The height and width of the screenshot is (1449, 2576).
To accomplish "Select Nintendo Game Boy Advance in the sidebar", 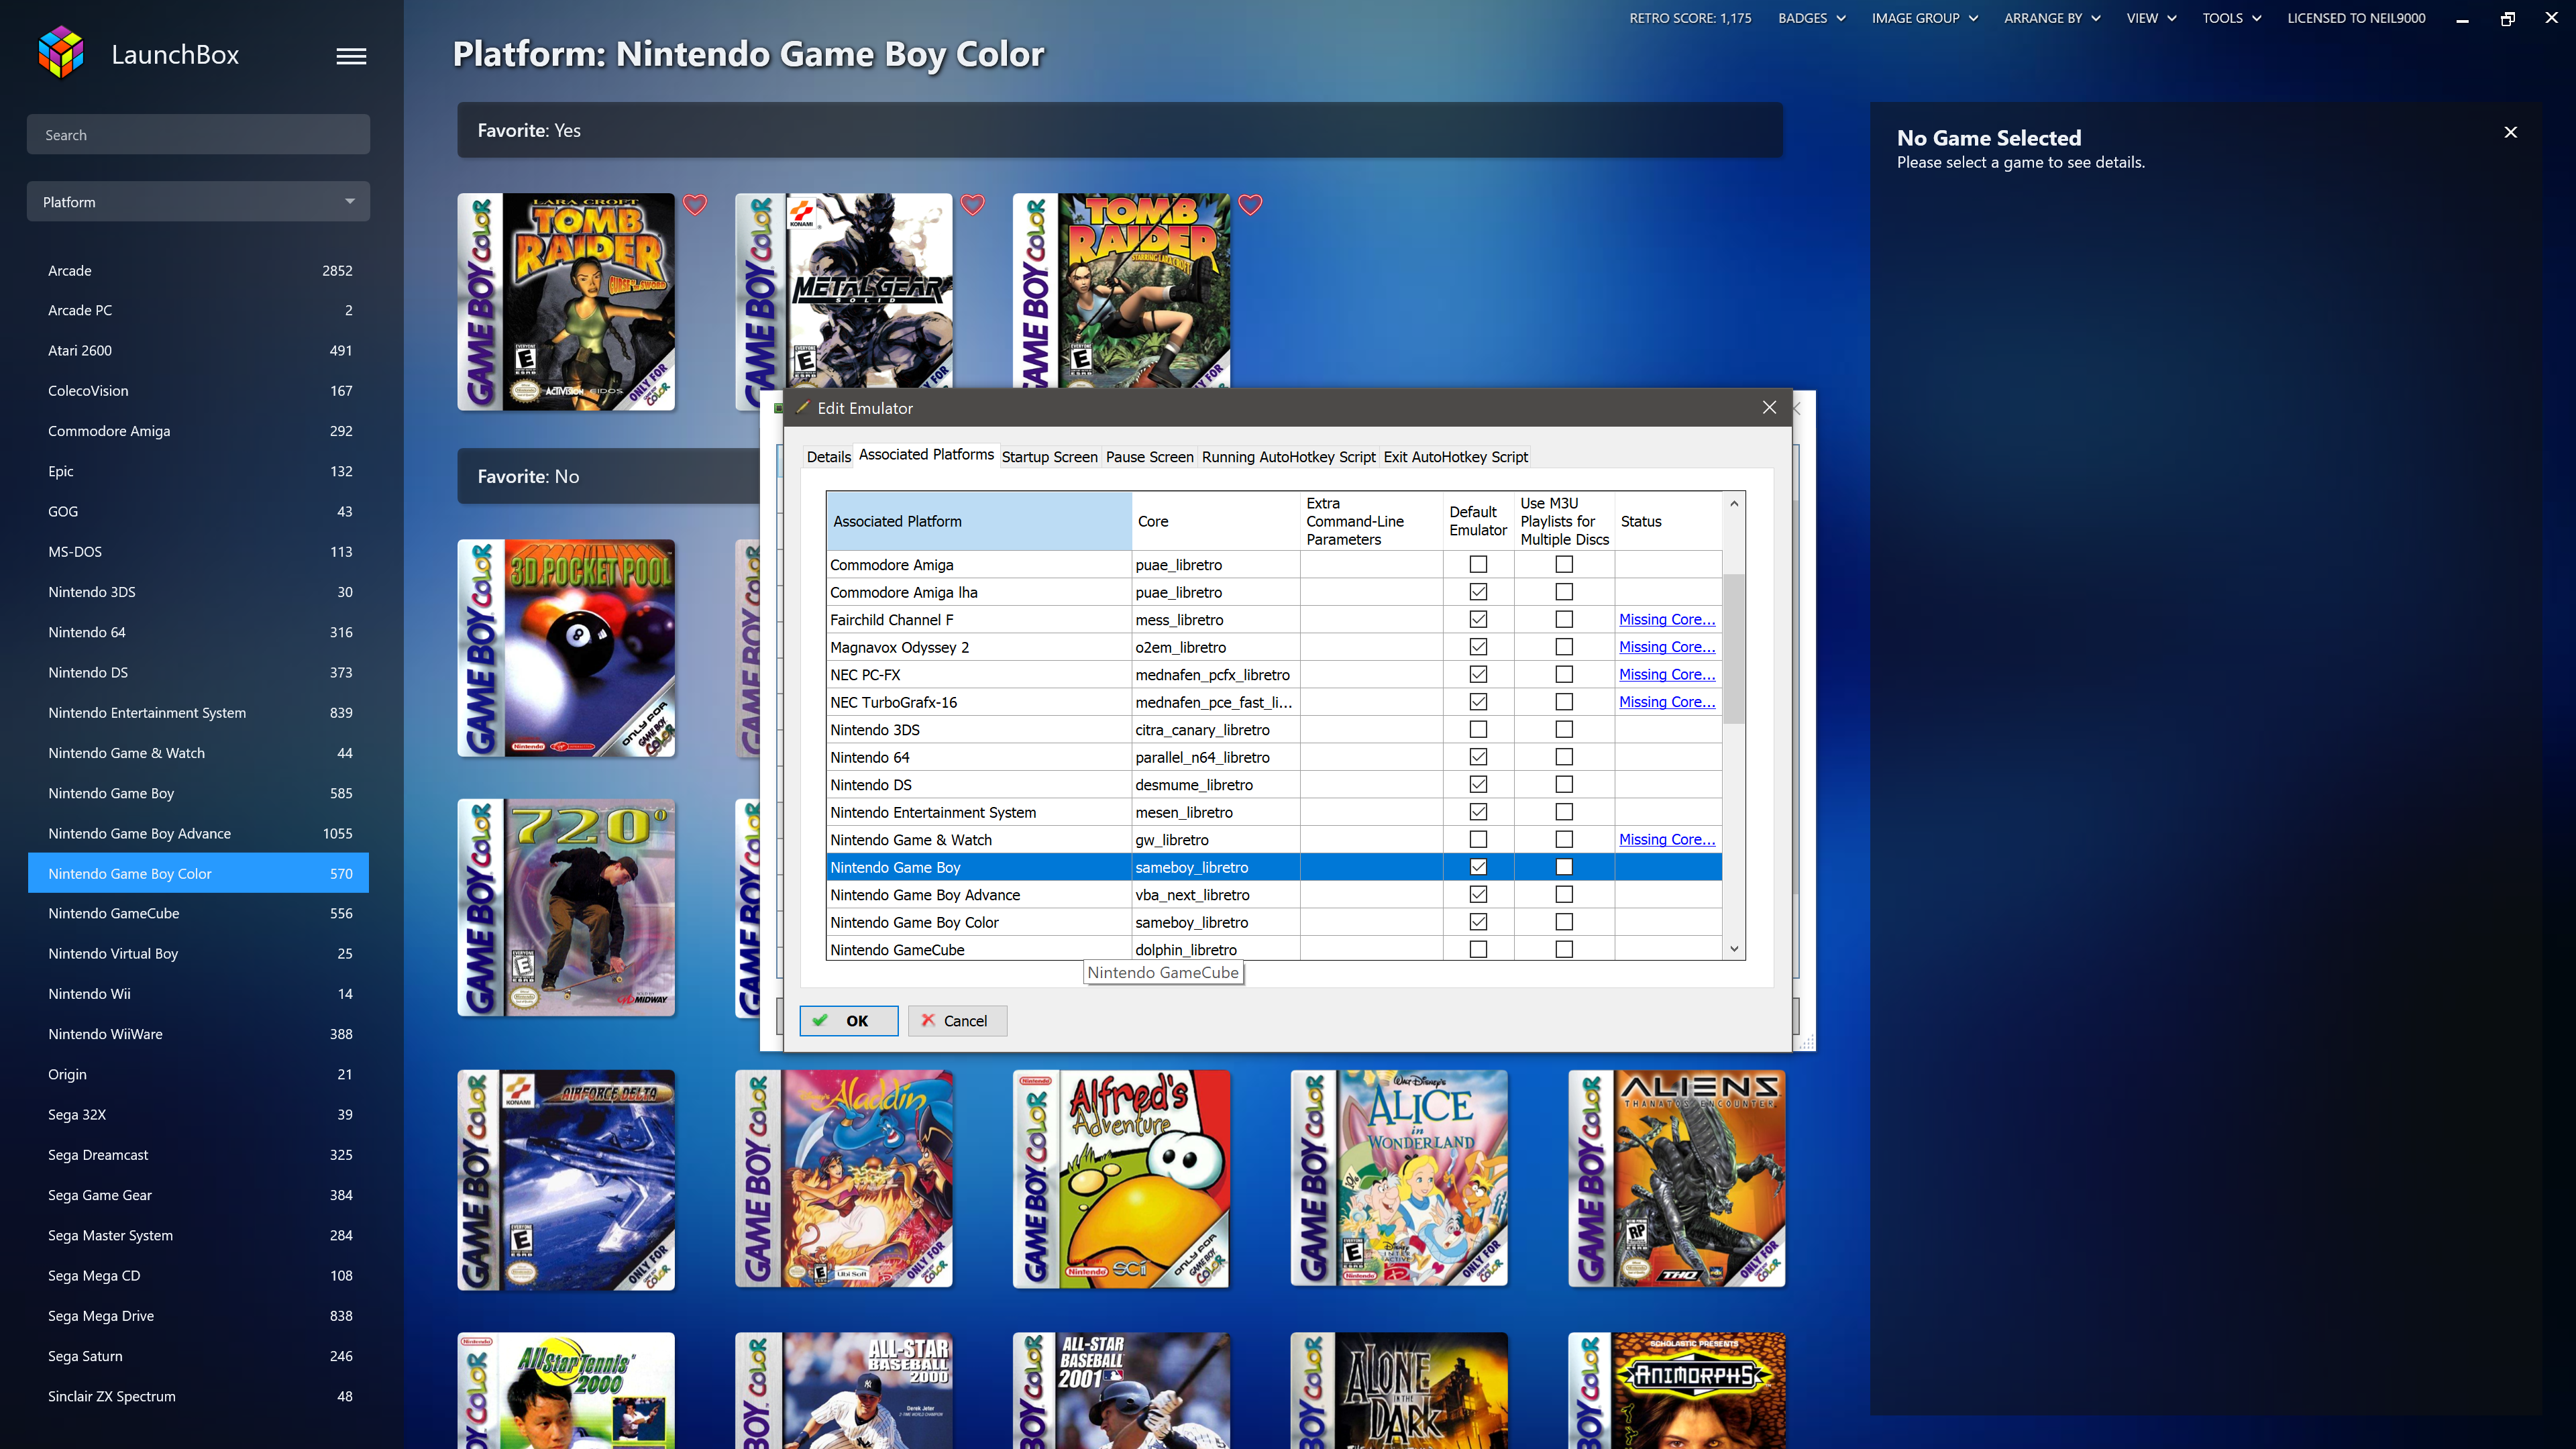I will pyautogui.click(x=198, y=833).
